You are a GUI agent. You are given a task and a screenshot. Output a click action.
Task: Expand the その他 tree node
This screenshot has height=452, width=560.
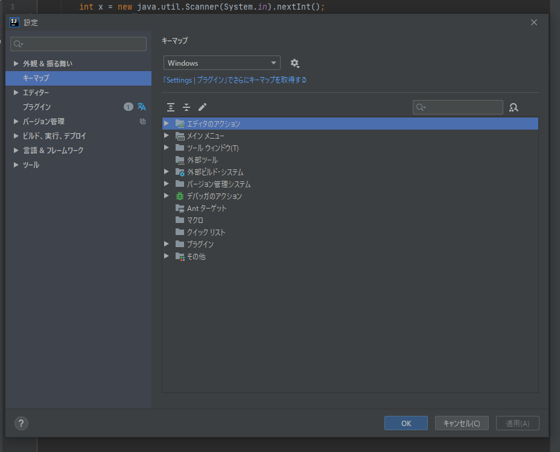pos(167,256)
